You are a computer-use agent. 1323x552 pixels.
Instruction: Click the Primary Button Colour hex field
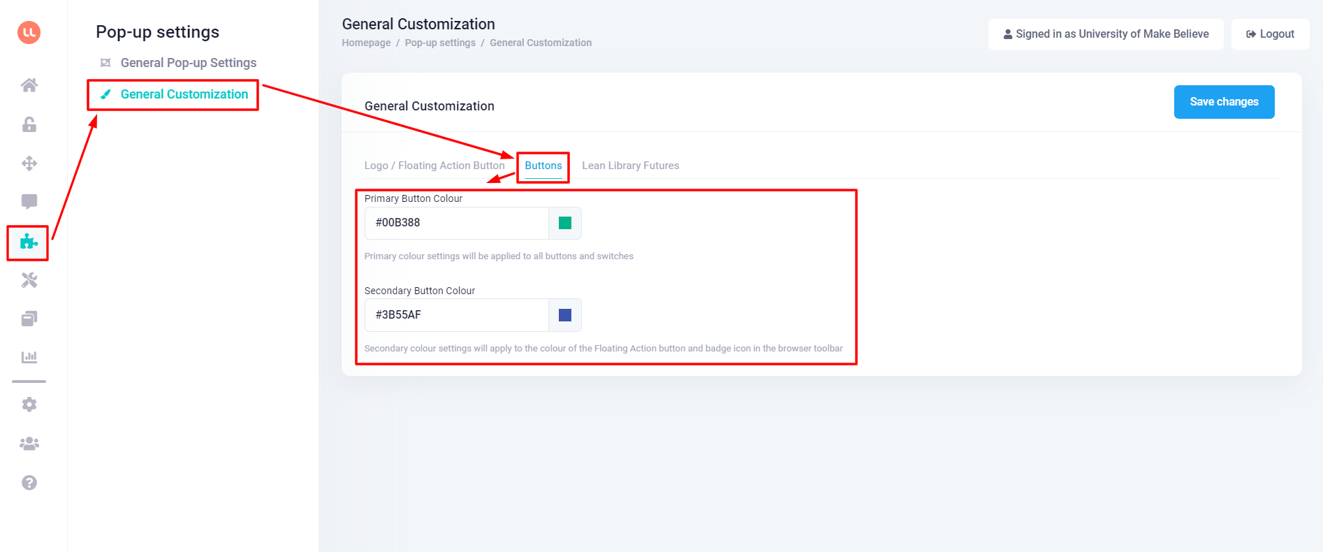coord(457,223)
